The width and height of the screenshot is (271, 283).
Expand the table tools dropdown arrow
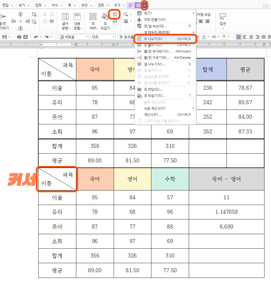click(x=145, y=5)
